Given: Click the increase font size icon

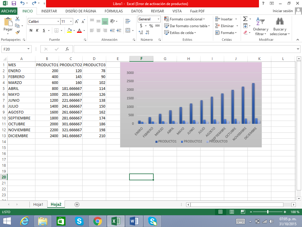Looking at the screenshot, I should 77,22.
